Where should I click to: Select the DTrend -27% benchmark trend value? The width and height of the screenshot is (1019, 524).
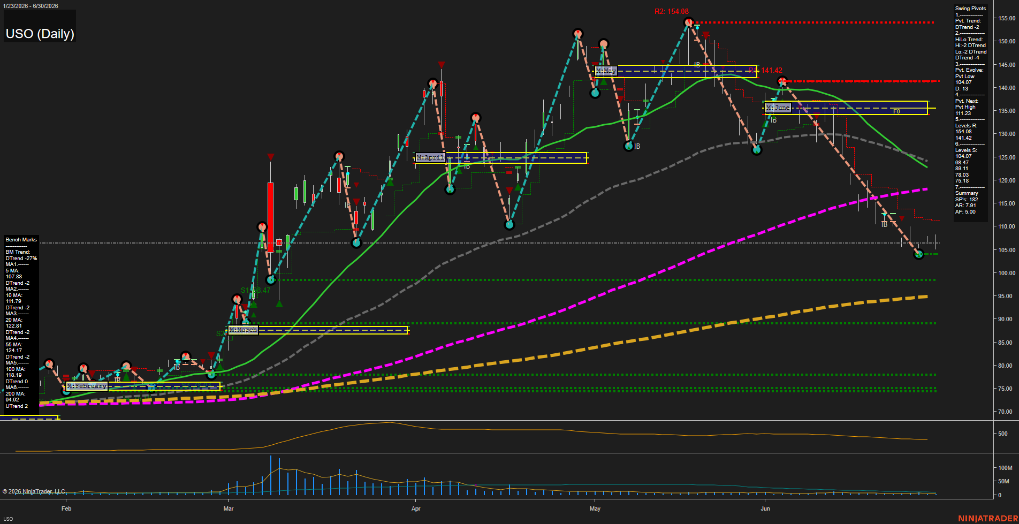21,259
